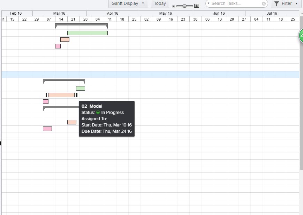Select the topmost gray summary bar

81,26
